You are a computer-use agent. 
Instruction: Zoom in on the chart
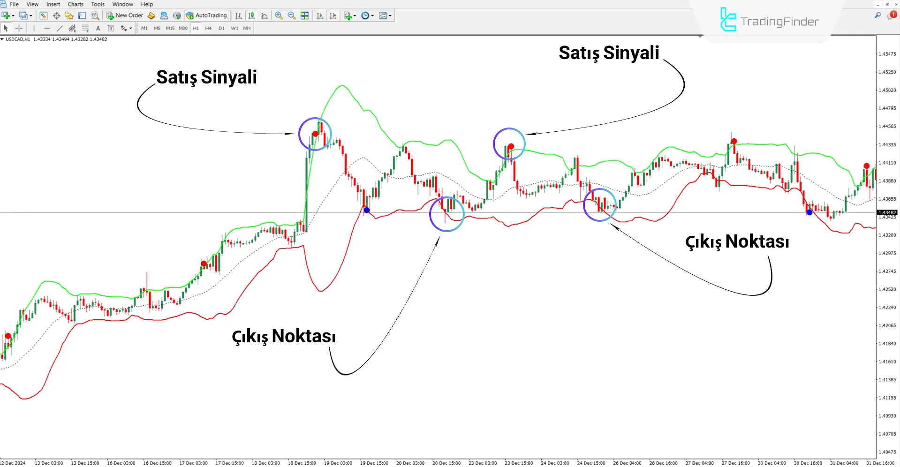[279, 15]
